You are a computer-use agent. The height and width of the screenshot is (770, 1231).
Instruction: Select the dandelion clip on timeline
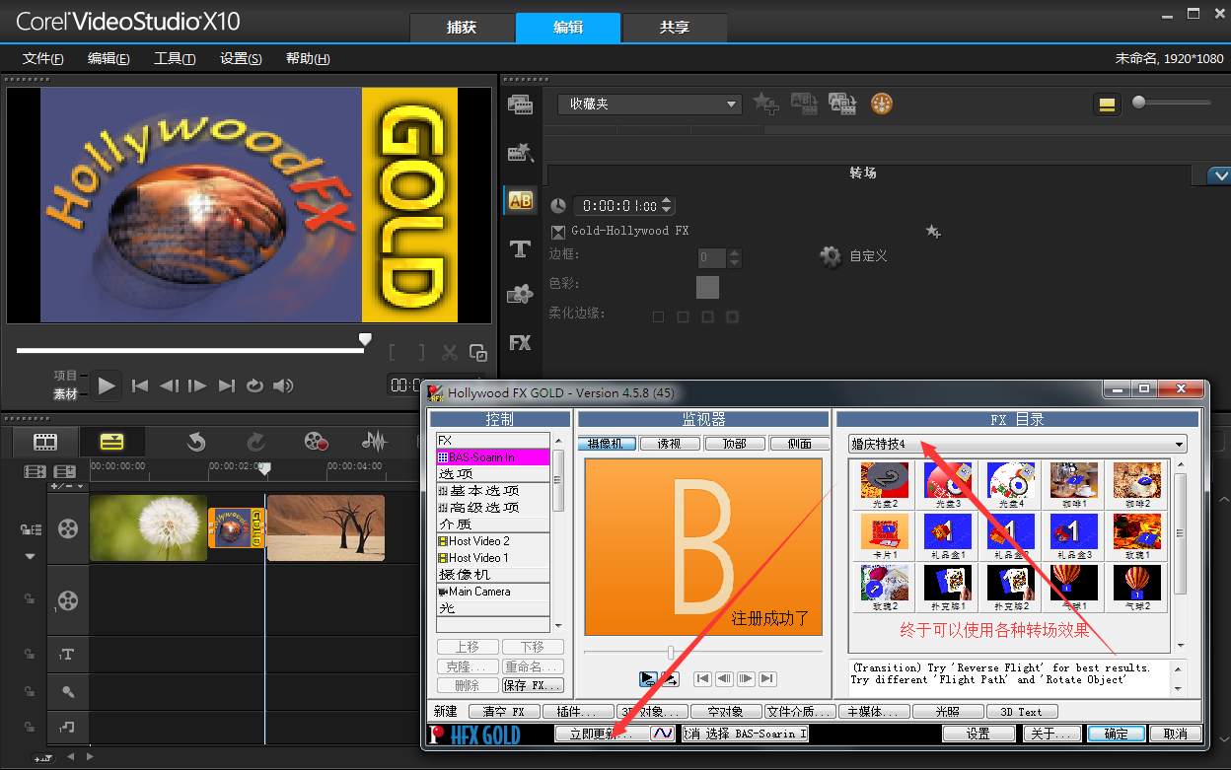coord(148,527)
